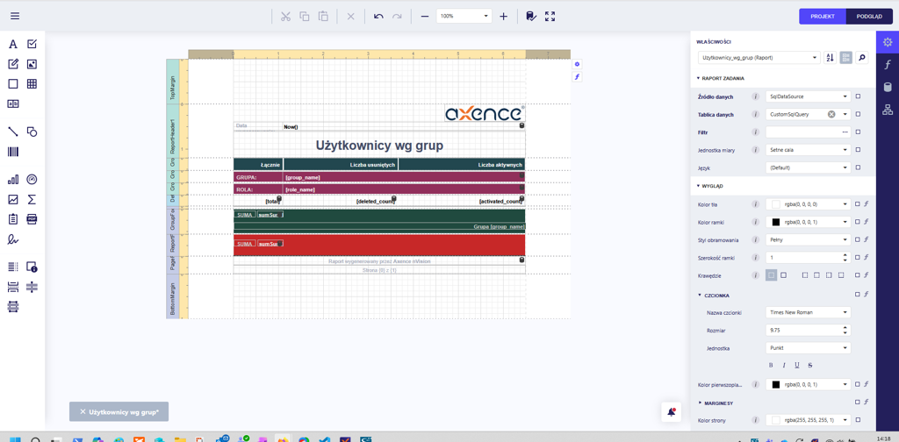The height and width of the screenshot is (442, 899).
Task: Pick the Chart tool from toolbox
Action: (x=13, y=180)
